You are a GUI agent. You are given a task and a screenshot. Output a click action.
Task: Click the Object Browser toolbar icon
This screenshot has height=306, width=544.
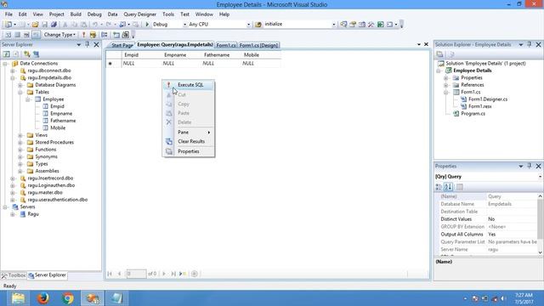click(362, 25)
